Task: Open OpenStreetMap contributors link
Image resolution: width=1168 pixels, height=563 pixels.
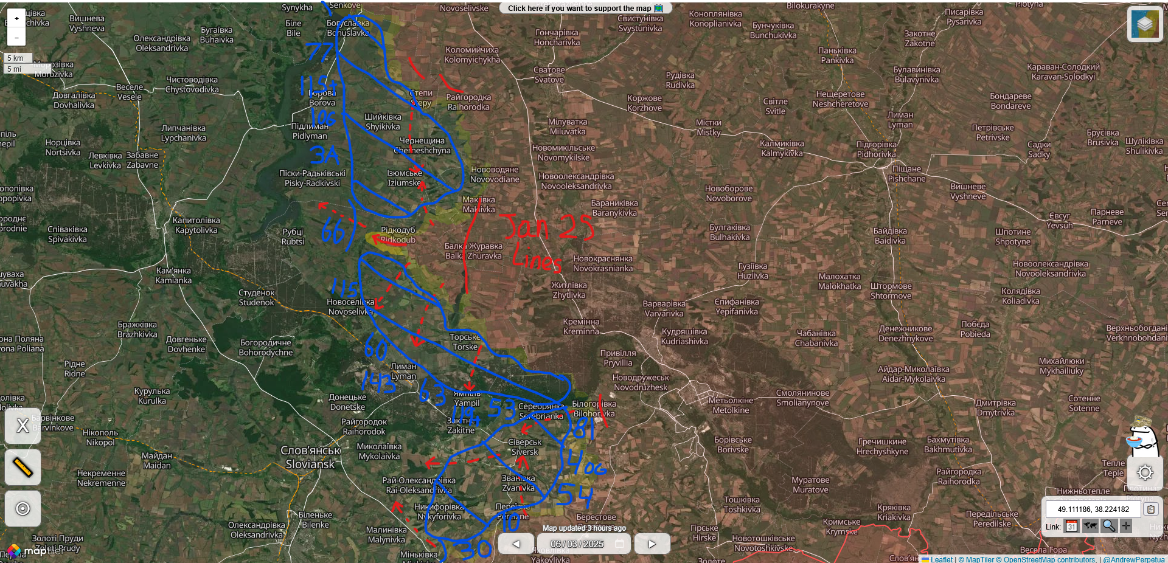Action: [1045, 559]
